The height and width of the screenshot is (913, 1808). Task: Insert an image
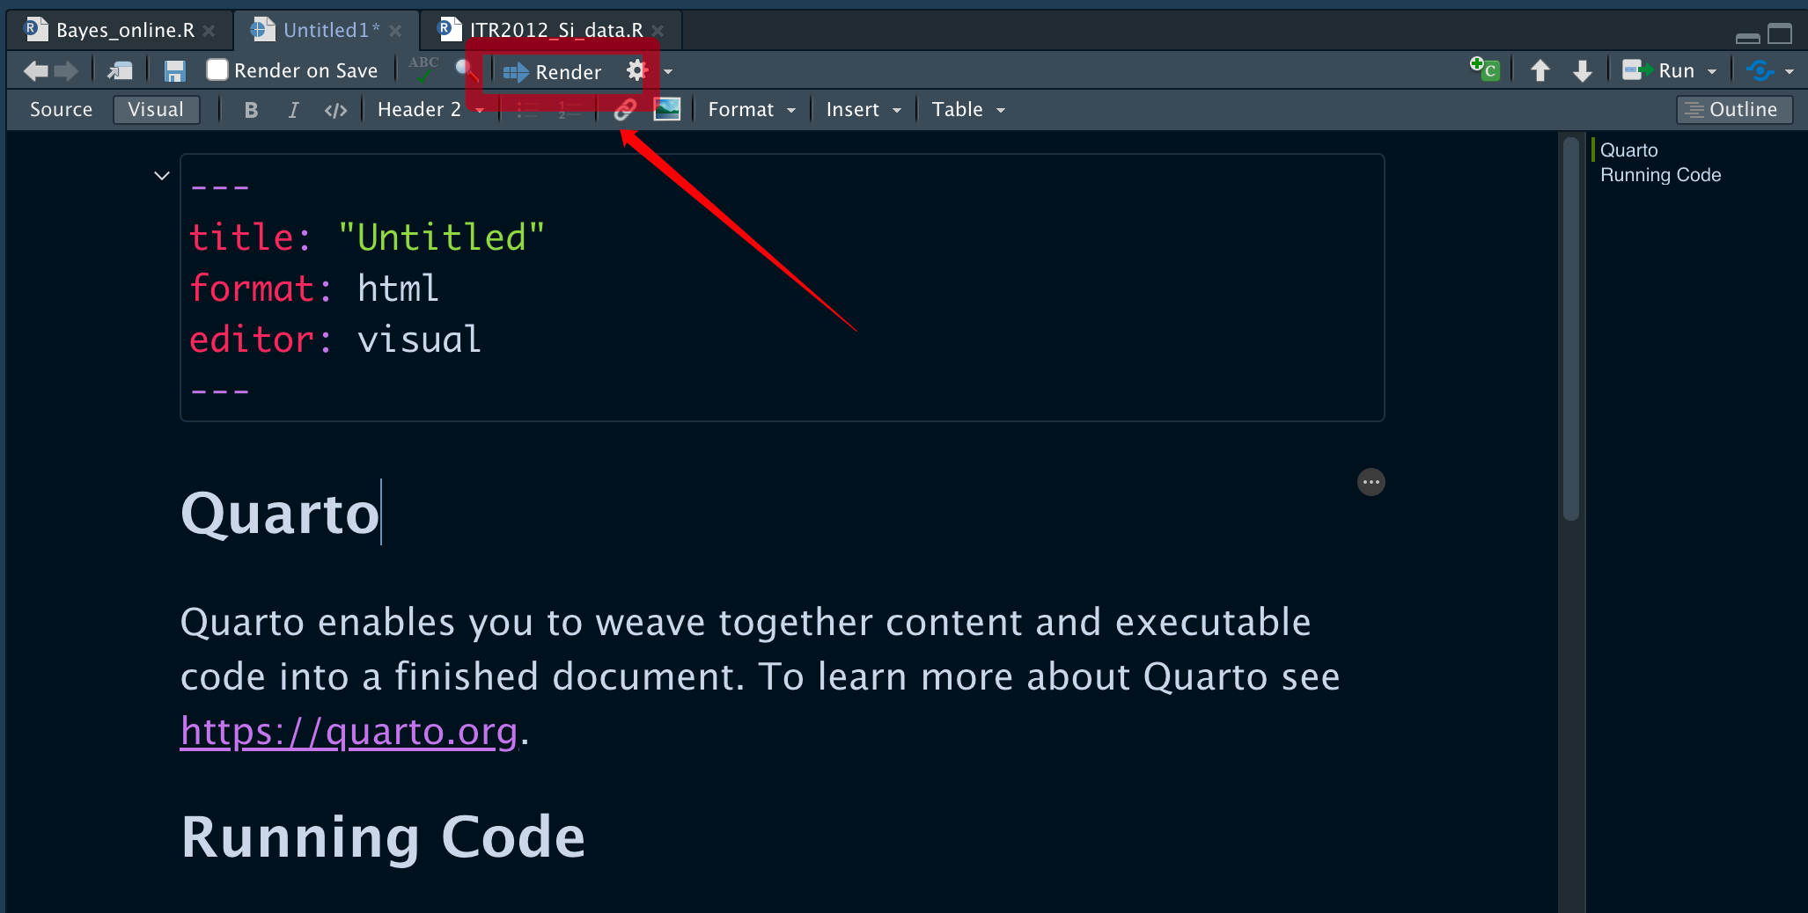click(x=667, y=110)
